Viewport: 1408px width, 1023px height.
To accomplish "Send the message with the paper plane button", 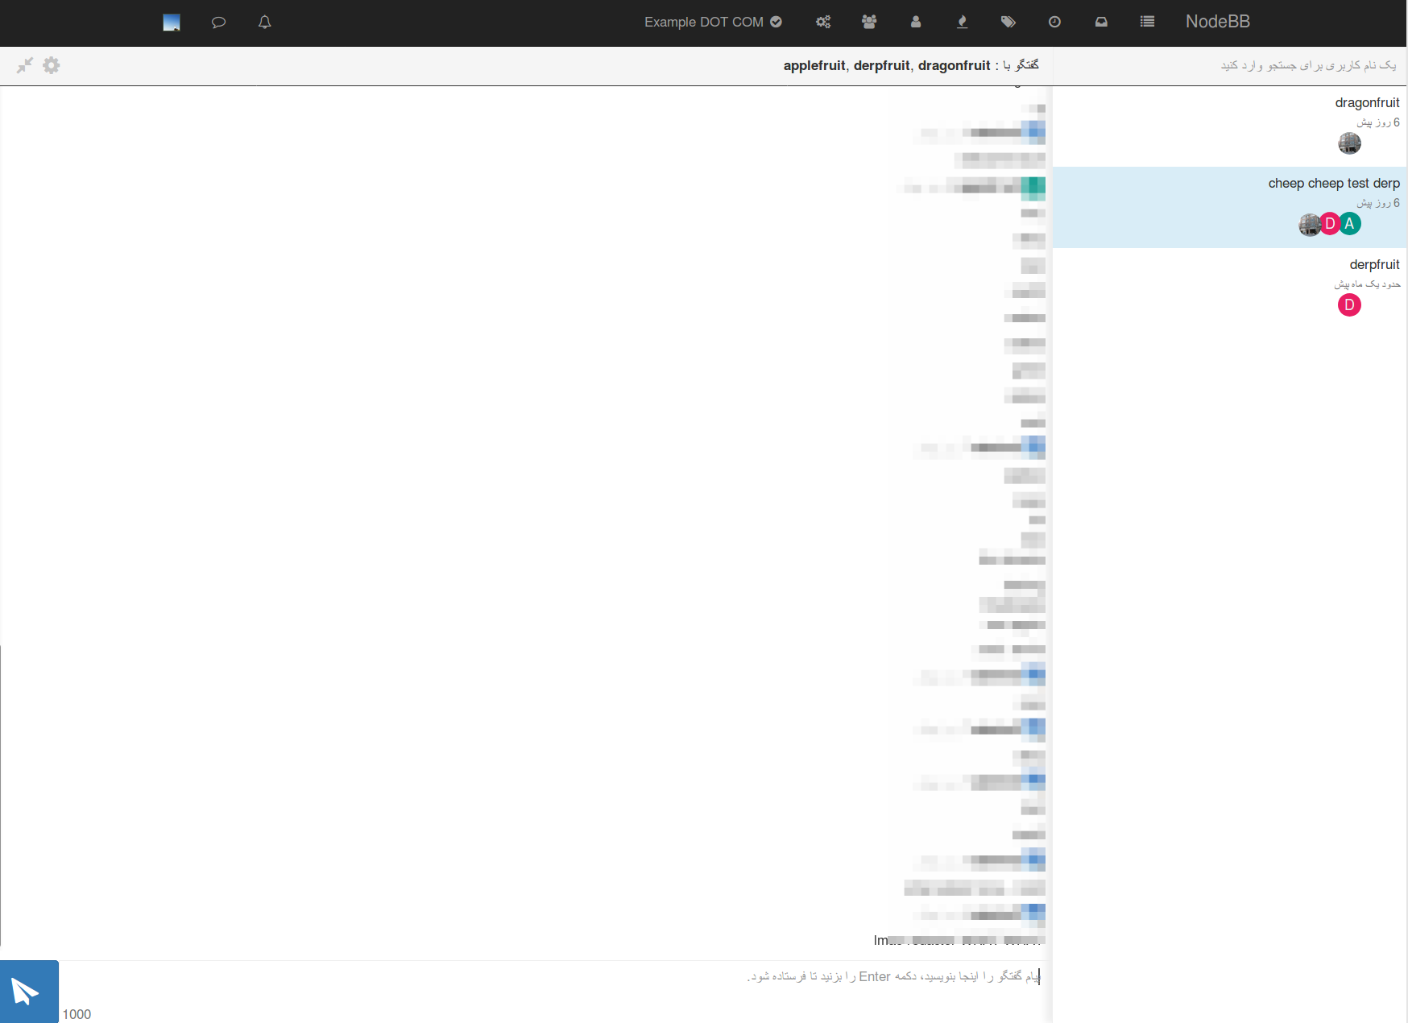I will pyautogui.click(x=29, y=991).
